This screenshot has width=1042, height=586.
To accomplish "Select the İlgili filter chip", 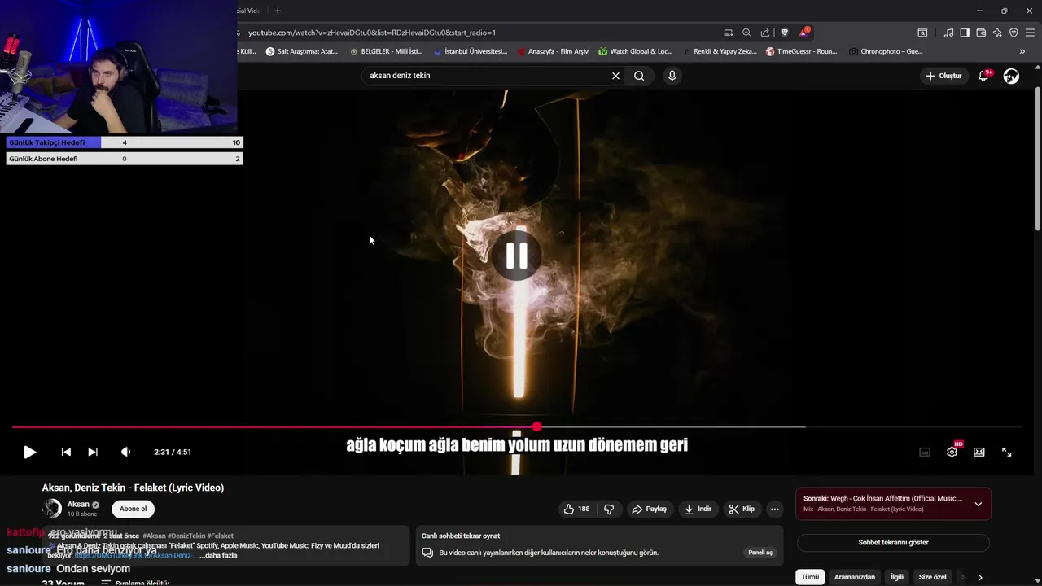I will pos(897,577).
